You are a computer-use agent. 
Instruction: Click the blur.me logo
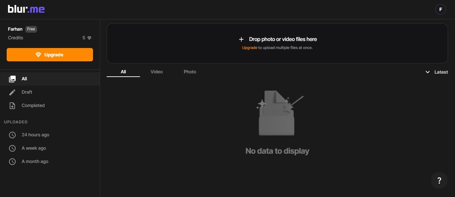(26, 9)
